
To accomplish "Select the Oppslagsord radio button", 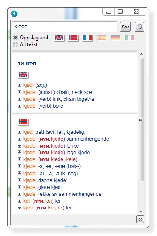I will click(x=15, y=38).
